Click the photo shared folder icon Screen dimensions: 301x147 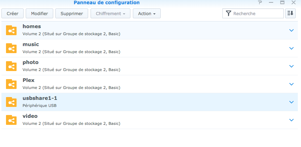tap(12, 66)
